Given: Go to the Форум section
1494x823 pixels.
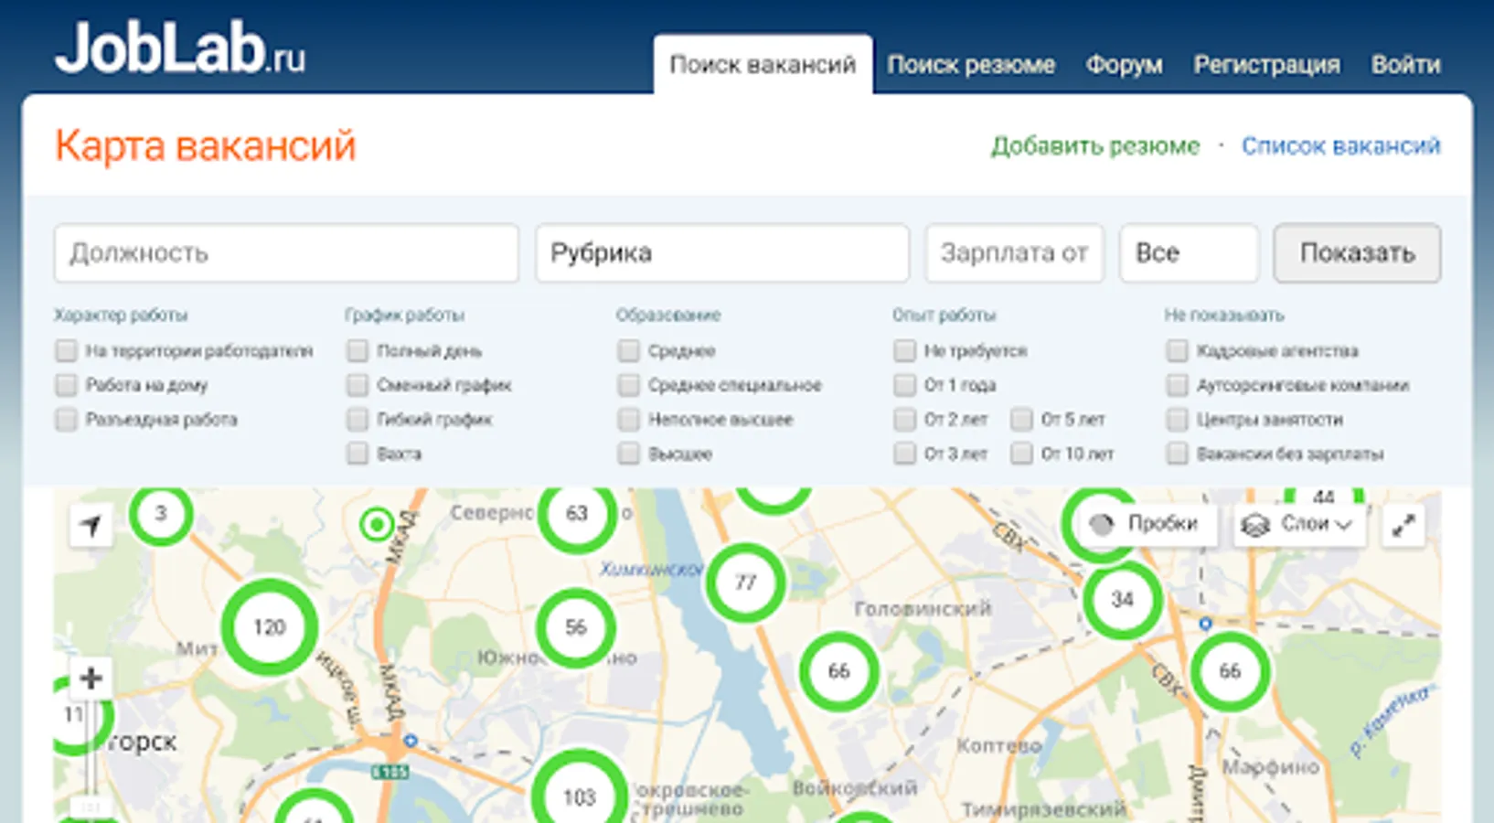Looking at the screenshot, I should tap(1124, 65).
